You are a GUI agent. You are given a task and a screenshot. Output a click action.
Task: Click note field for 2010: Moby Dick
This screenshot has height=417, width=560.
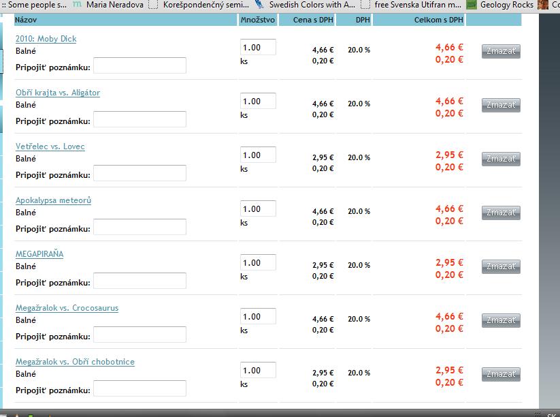pos(139,65)
